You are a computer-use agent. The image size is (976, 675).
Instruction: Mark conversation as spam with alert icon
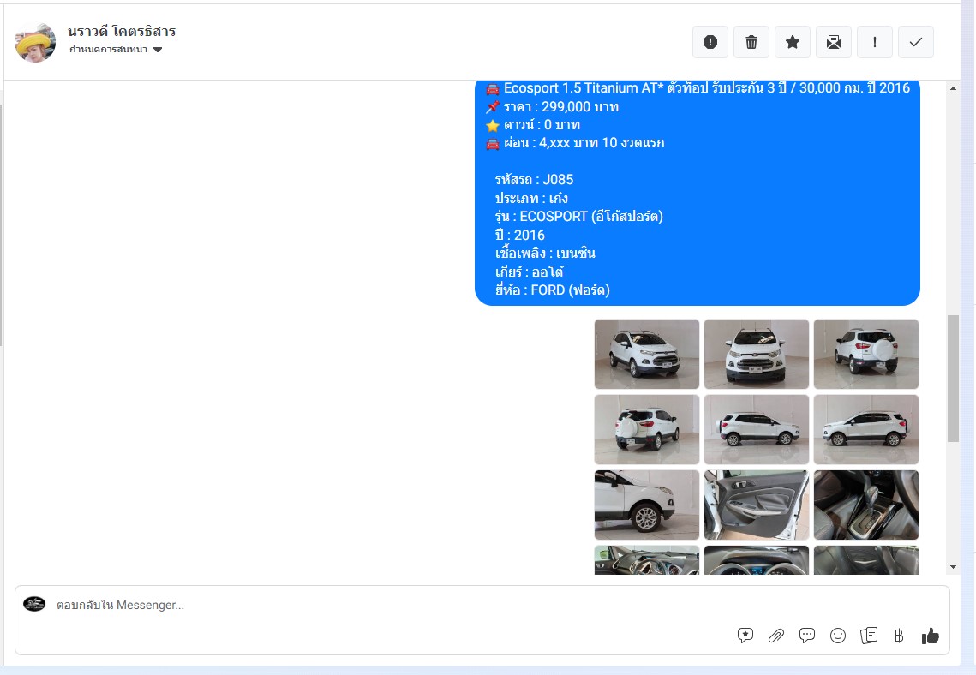pos(710,42)
